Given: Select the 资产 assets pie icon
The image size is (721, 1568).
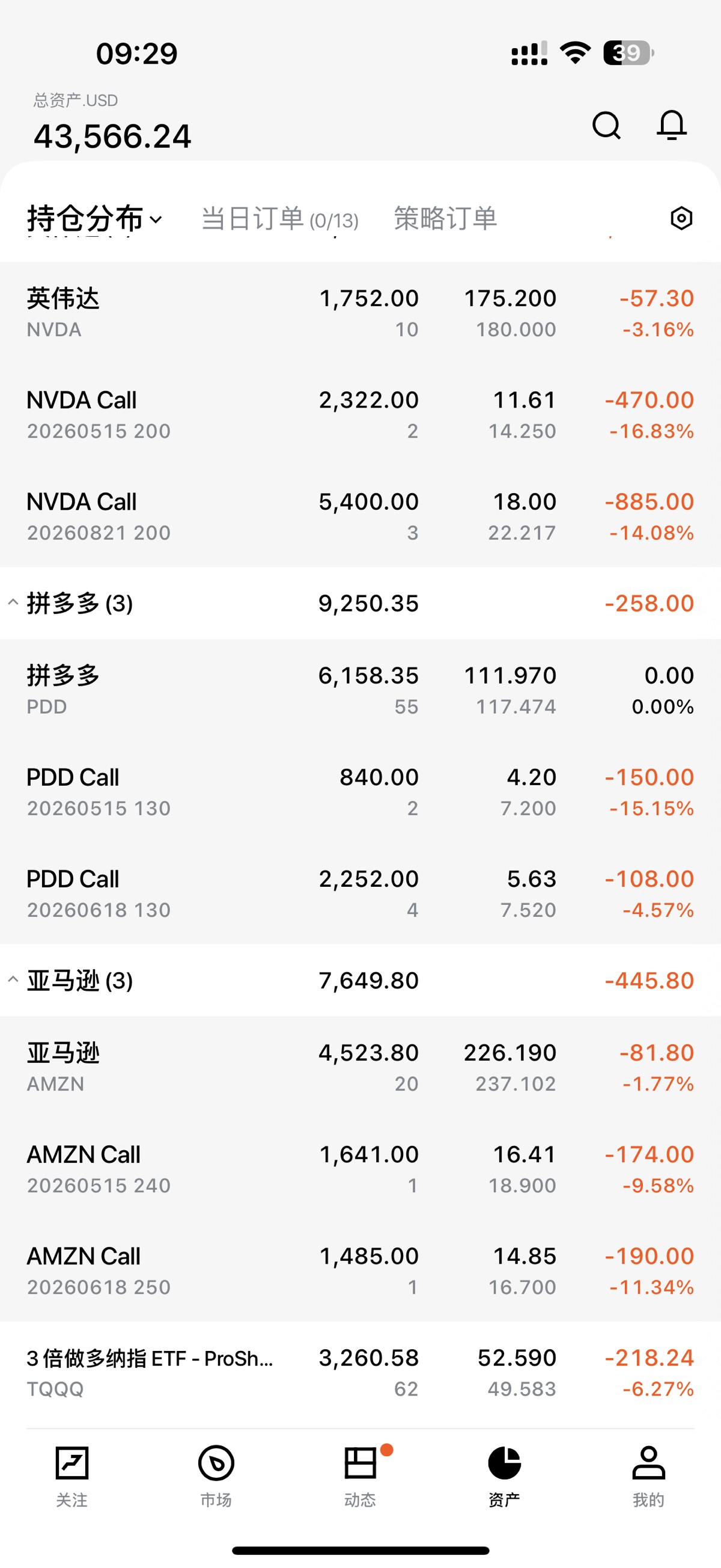Looking at the screenshot, I should coord(504,1463).
